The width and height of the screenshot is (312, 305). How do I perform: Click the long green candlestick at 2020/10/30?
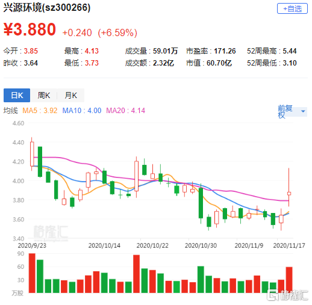pyautogui.click(x=201, y=203)
